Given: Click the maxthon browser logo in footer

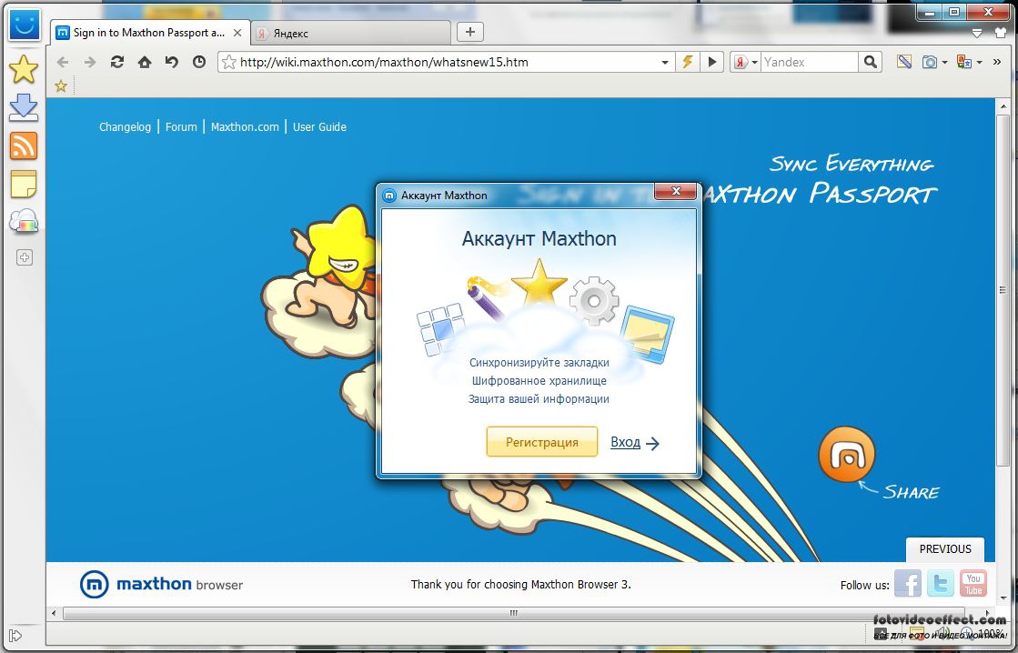Looking at the screenshot, I should point(161,584).
